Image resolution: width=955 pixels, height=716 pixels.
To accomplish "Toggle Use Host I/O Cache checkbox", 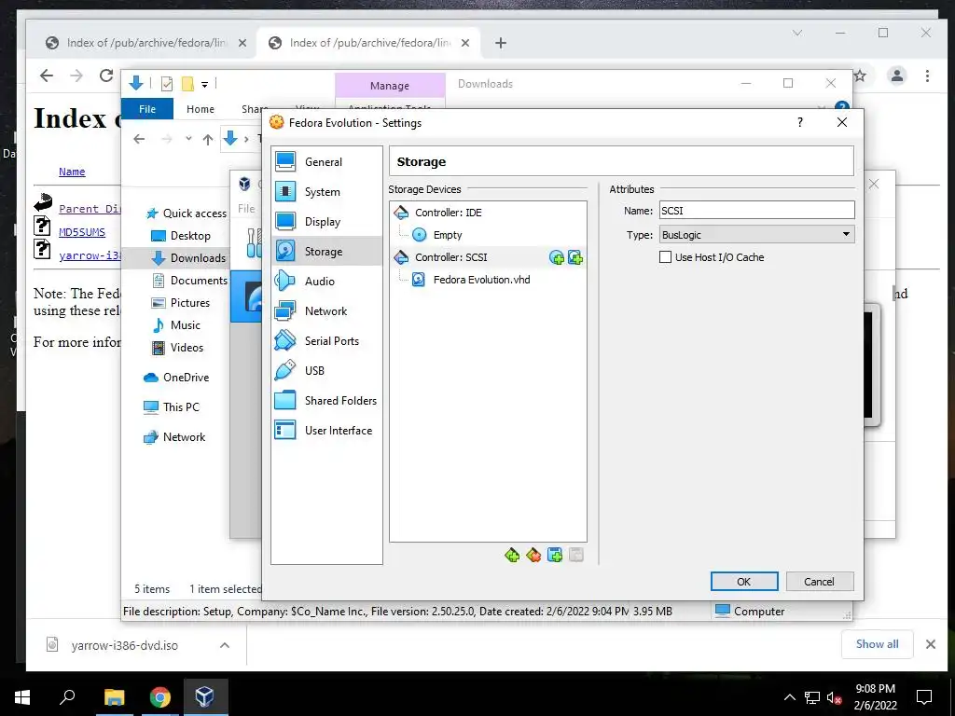I will (665, 257).
